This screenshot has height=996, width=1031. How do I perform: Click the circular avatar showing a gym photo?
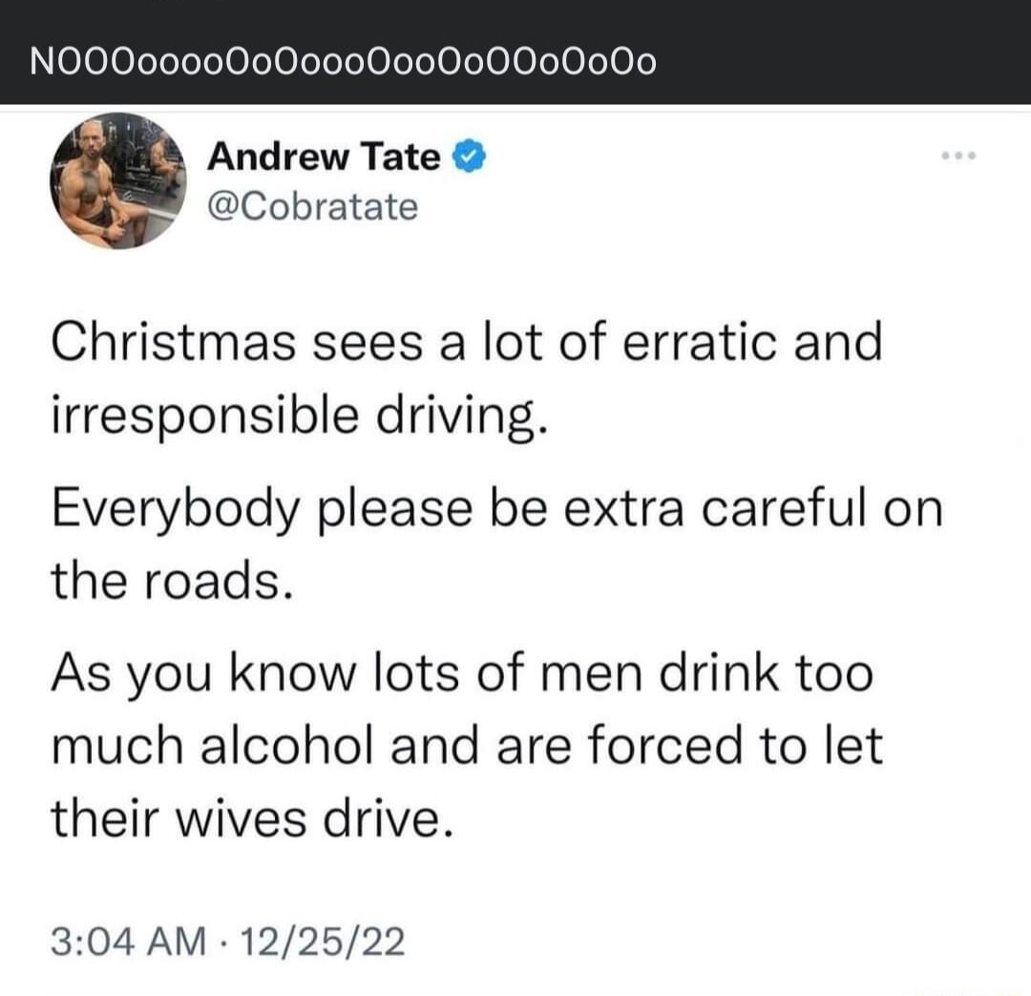pyautogui.click(x=115, y=185)
